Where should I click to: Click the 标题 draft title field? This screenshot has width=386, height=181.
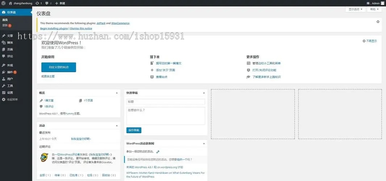click(166, 102)
